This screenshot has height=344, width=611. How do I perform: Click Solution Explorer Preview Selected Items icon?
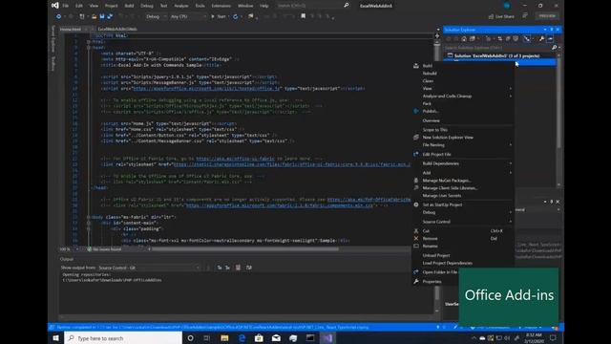[550, 38]
